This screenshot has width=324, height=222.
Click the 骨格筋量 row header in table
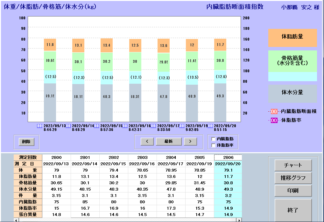pyautogui.click(x=28, y=183)
